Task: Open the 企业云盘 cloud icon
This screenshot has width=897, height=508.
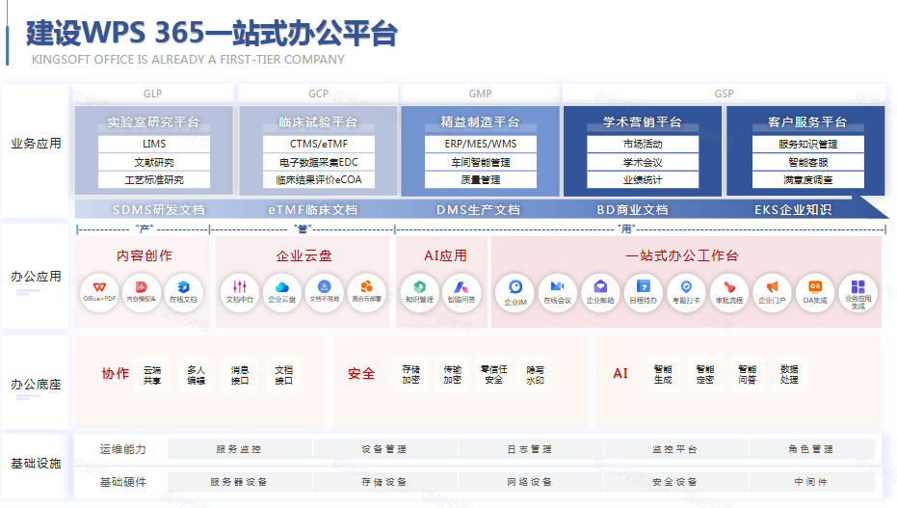Action: point(282,292)
